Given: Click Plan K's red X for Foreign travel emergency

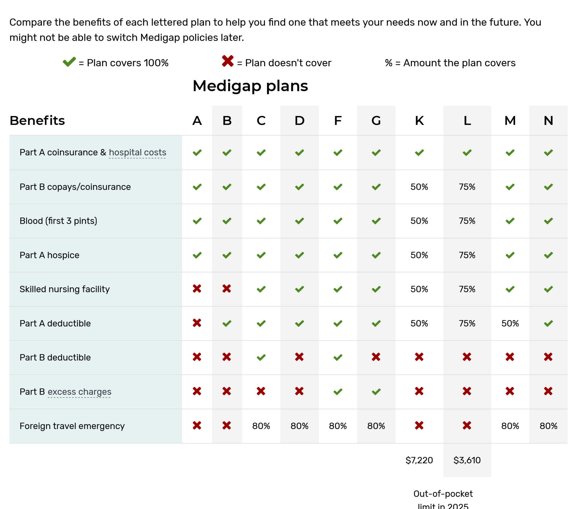Looking at the screenshot, I should coord(419,426).
